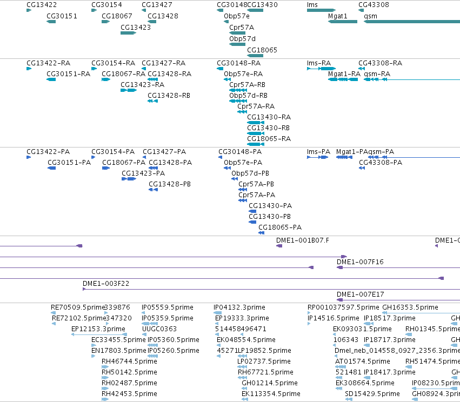This screenshot has height=402, width=460.
Task: Click transcript Obp57e-RA
Action: point(243,74)
